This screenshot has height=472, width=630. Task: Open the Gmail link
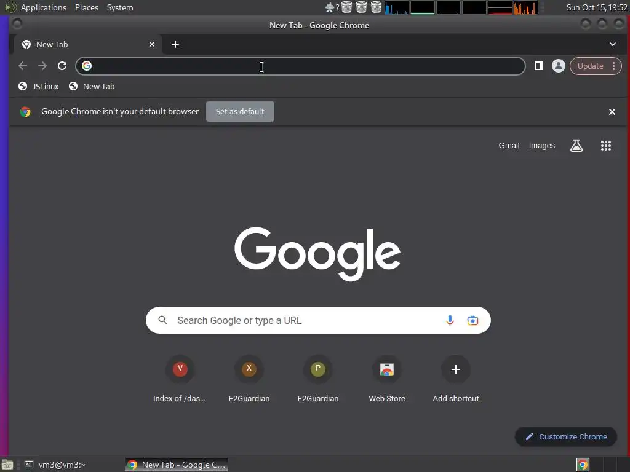[509, 145]
